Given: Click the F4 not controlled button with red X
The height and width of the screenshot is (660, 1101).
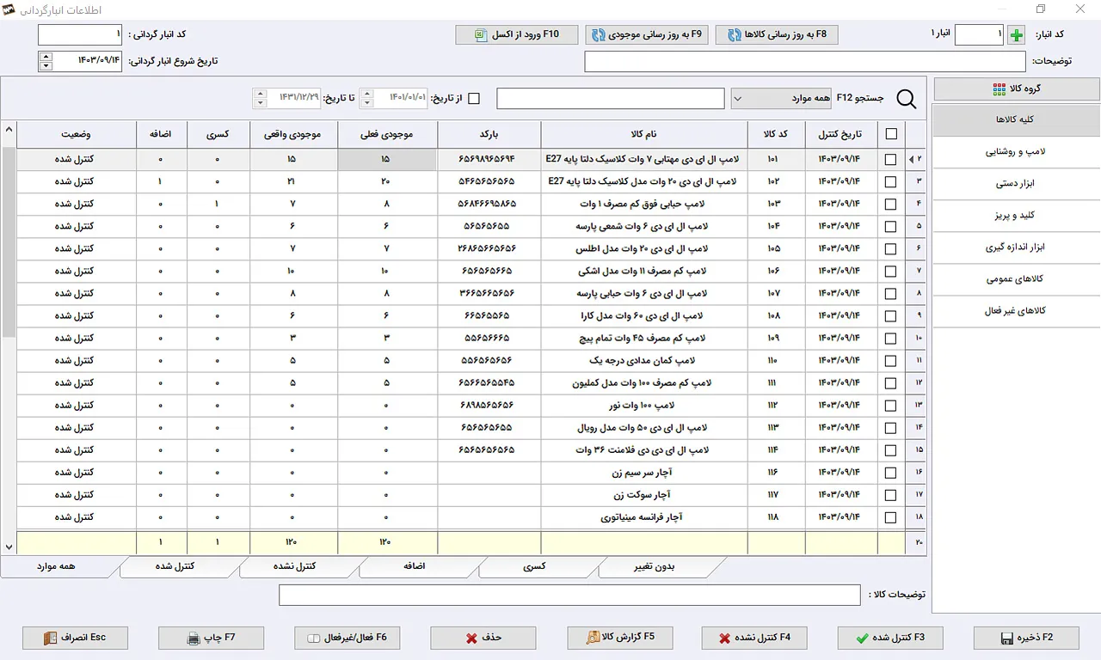Looking at the screenshot, I should coord(754,638).
